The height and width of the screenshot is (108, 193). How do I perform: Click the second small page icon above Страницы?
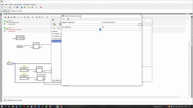pos(58,28)
